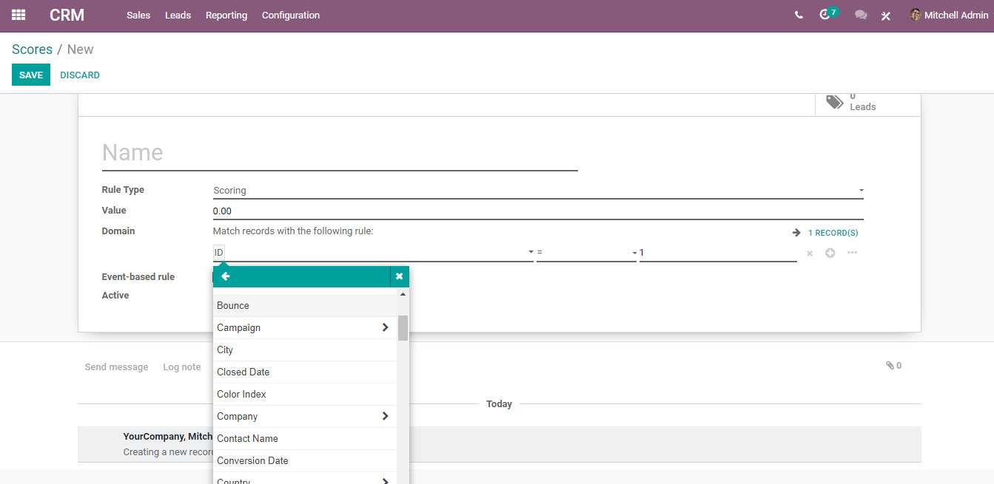The height and width of the screenshot is (484, 994).
Task: Select the Conversion Date field
Action: point(305,460)
